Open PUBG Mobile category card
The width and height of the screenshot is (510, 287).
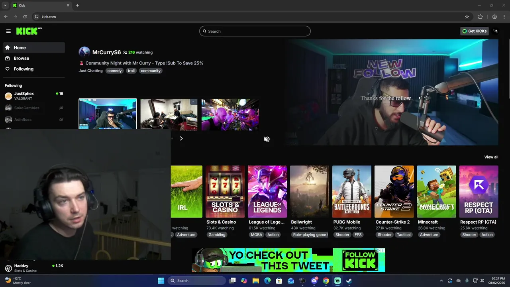(352, 192)
